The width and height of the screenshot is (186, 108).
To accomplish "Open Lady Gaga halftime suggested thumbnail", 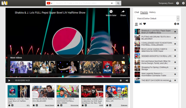I will pyautogui.click(x=21, y=67).
